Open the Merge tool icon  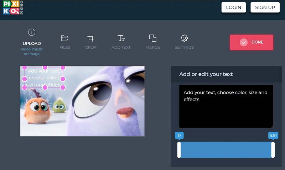(x=153, y=38)
